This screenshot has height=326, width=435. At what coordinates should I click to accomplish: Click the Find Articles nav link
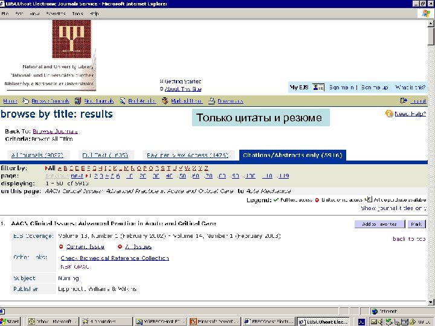(x=142, y=101)
